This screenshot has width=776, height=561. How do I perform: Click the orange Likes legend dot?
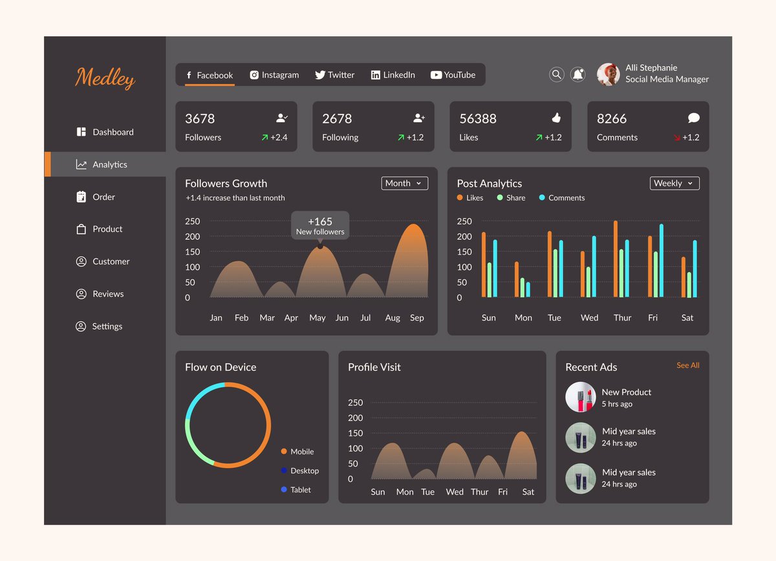[x=460, y=198]
